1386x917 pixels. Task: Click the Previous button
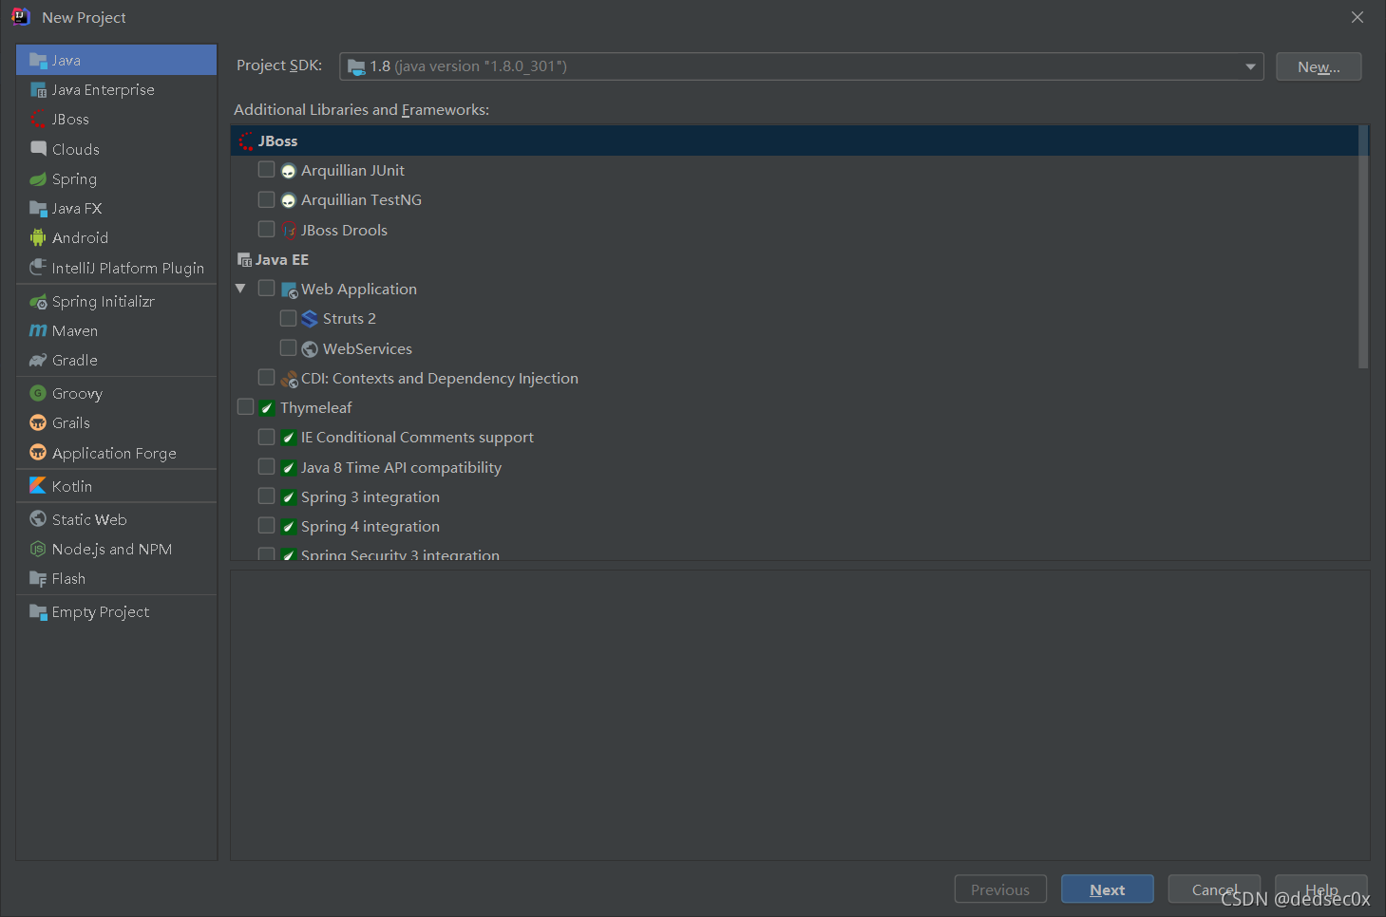(1000, 889)
